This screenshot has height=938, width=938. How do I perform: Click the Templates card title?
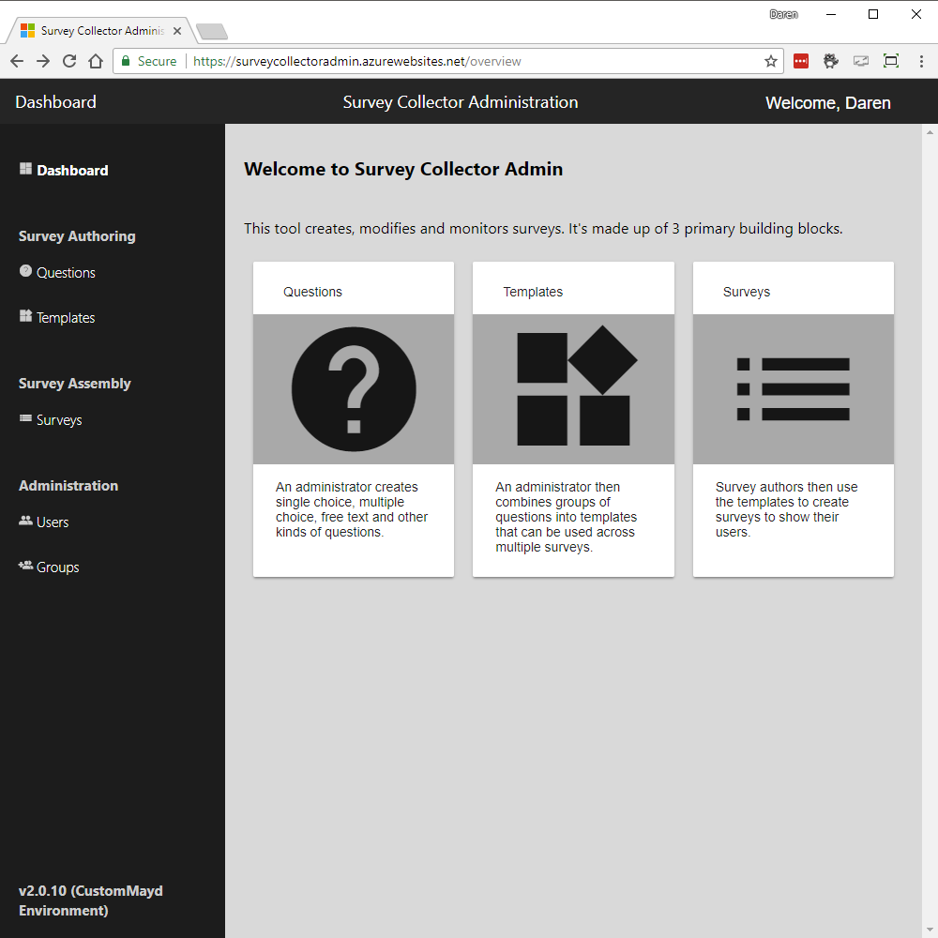533,292
